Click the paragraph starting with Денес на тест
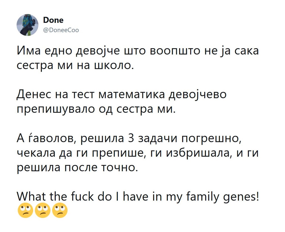 [x=122, y=102]
